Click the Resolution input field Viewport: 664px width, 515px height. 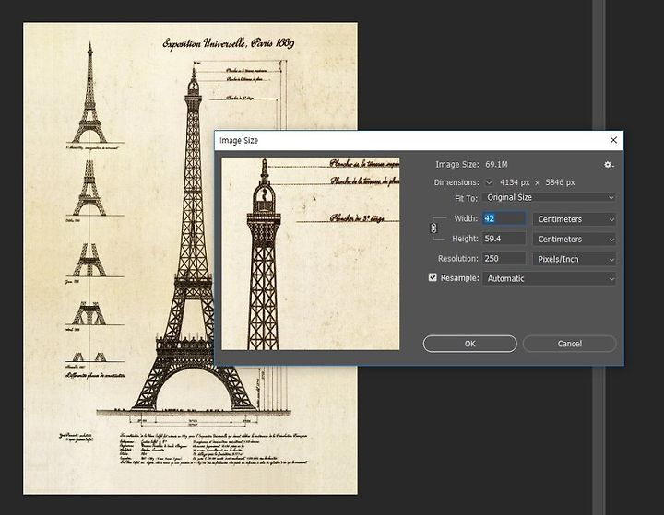504,259
